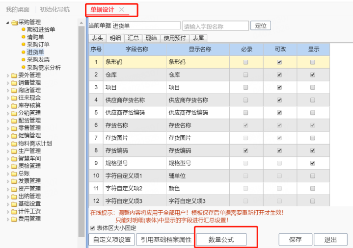Open the 数量公式 button
The width and height of the screenshot is (353, 248).
221,240
